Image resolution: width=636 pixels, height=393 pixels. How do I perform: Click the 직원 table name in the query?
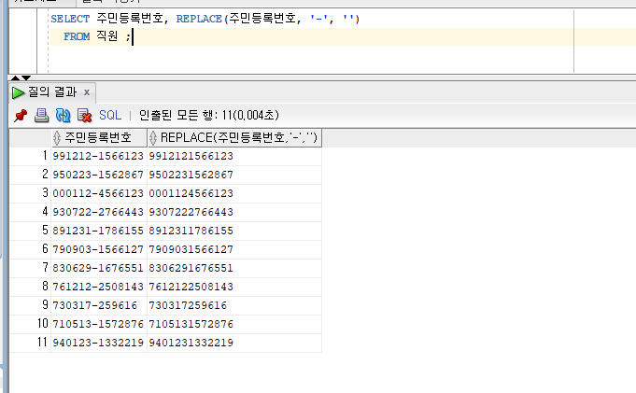[107, 36]
